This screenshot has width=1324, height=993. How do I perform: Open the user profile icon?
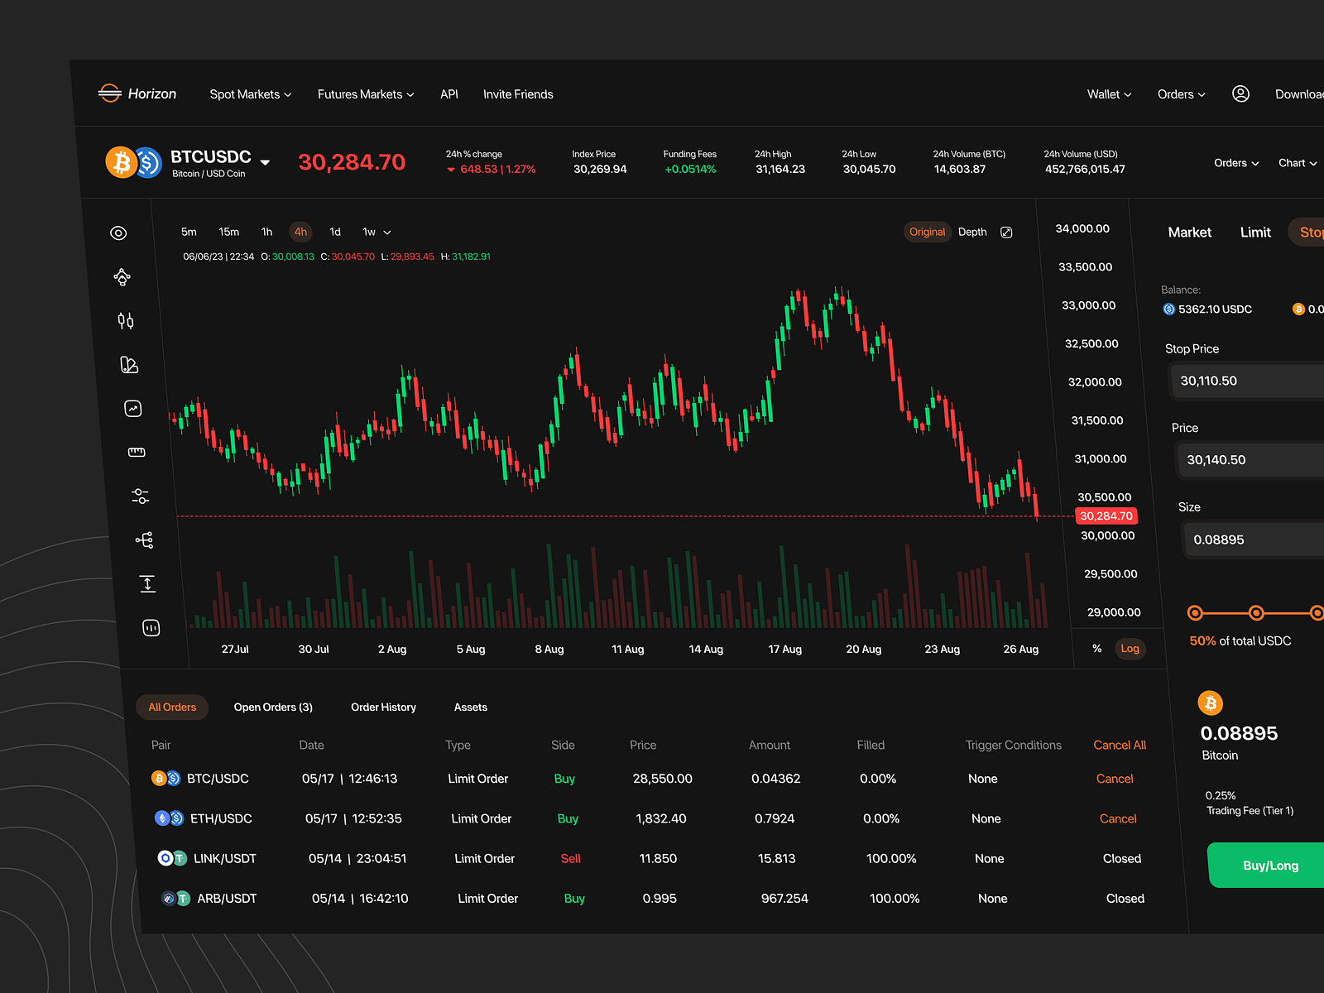[x=1240, y=94]
